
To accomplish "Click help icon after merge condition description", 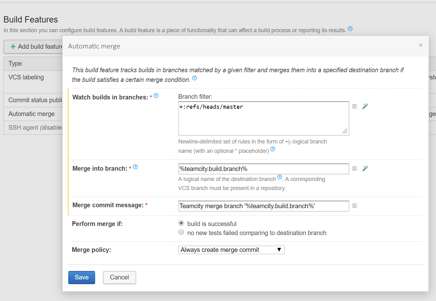I will [x=194, y=78].
